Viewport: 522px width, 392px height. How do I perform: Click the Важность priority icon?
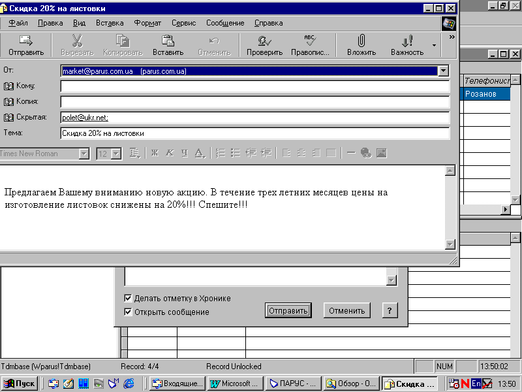pyautogui.click(x=407, y=41)
